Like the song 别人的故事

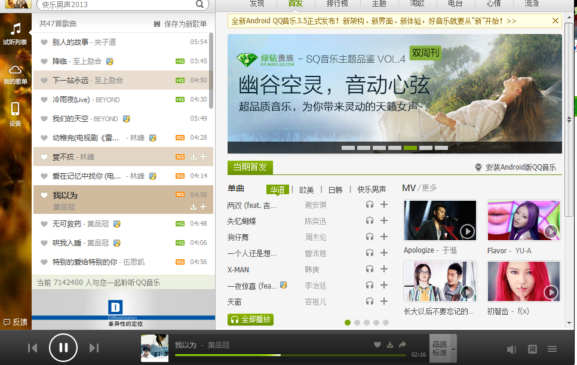click(x=44, y=42)
